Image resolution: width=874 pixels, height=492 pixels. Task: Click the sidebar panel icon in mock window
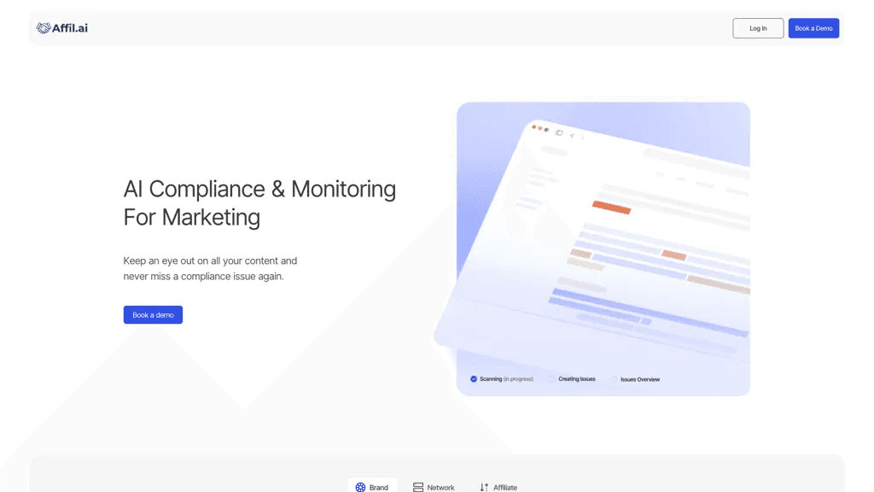point(559,132)
